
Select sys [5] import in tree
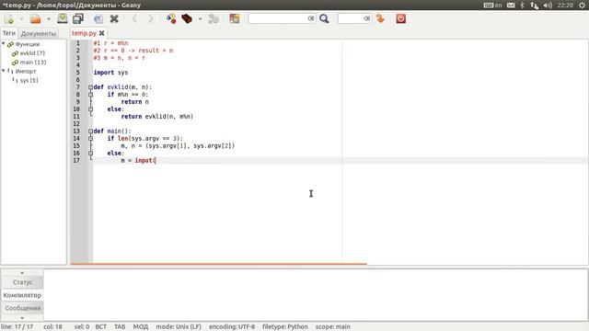tap(29, 80)
